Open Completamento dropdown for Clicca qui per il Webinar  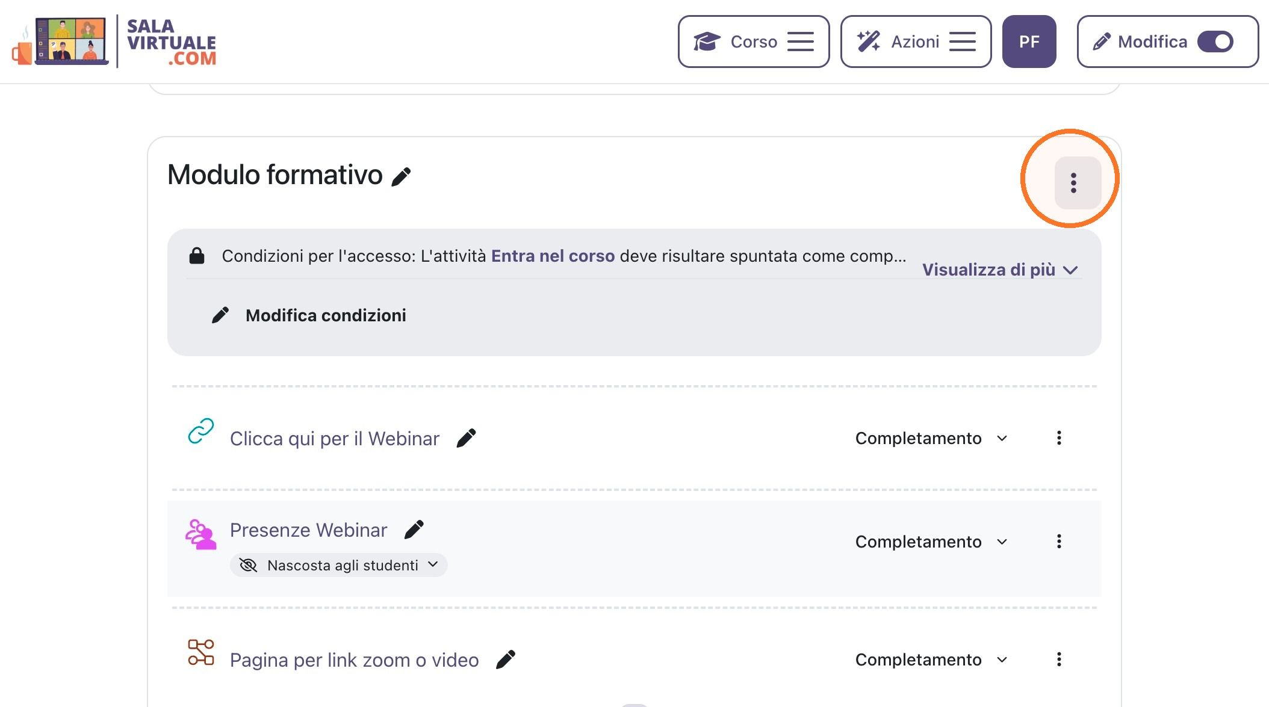coord(931,438)
